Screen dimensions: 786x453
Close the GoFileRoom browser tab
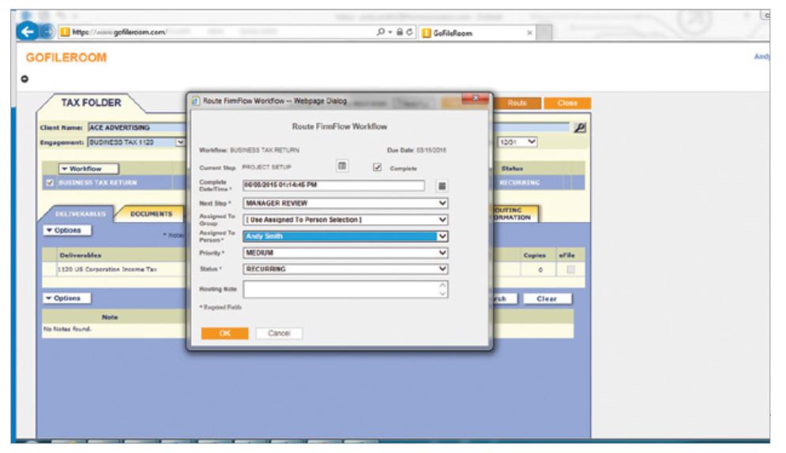[529, 33]
